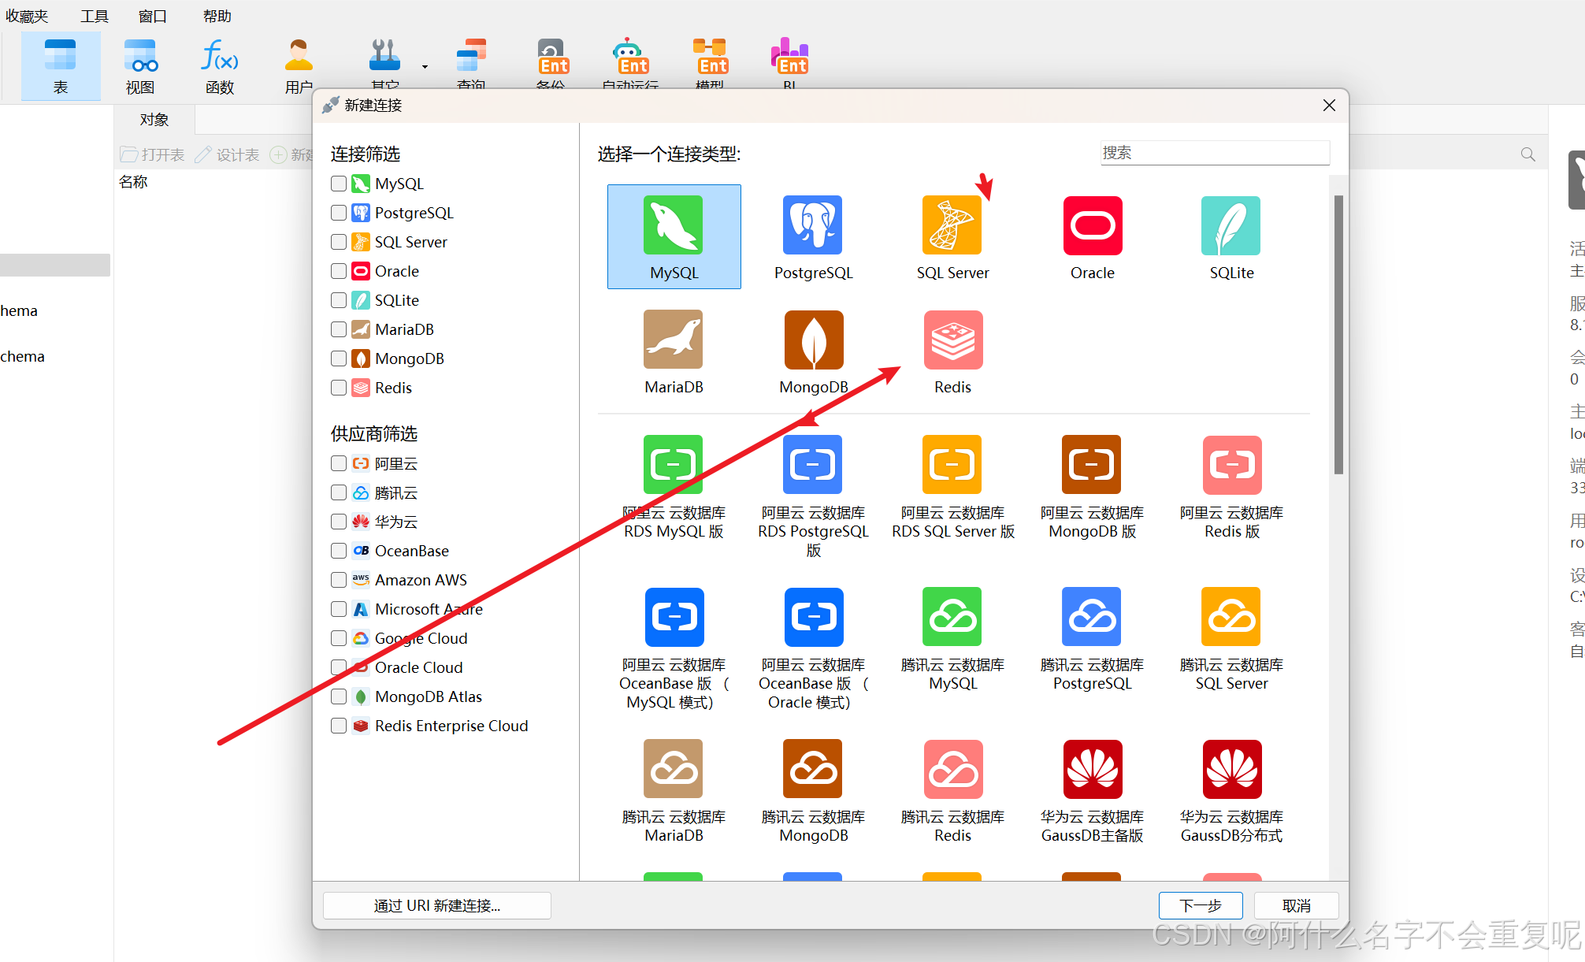This screenshot has height=962, width=1585.
Task: Expand the 其它 toolbar dropdown arrow
Action: point(425,67)
